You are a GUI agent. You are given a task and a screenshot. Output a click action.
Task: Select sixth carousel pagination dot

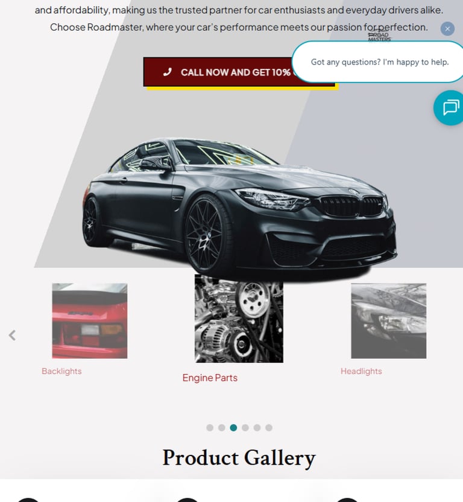tap(269, 428)
